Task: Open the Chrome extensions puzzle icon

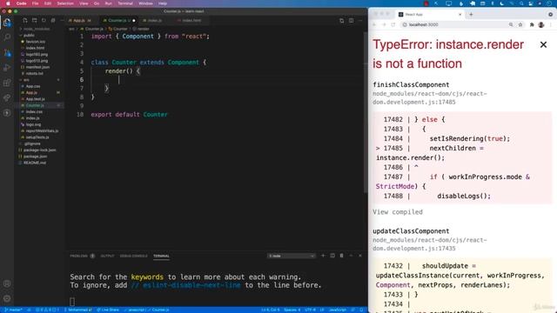Action: pyautogui.click(x=532, y=25)
